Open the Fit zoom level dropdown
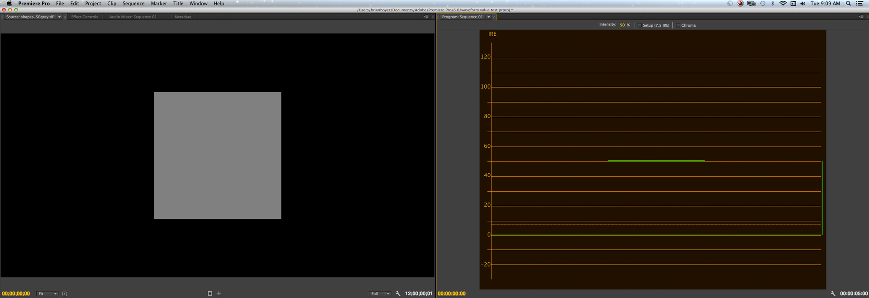This screenshot has height=298, width=869. (x=47, y=294)
